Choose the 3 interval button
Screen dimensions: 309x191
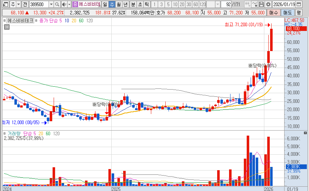point(161,4)
